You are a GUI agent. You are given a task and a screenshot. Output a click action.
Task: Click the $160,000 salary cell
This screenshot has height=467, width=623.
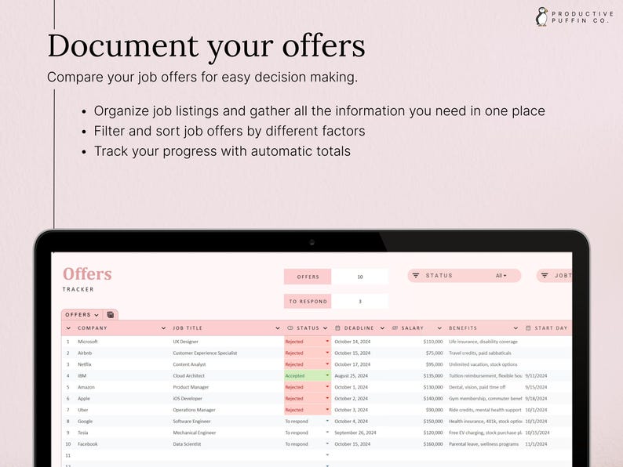click(x=417, y=444)
